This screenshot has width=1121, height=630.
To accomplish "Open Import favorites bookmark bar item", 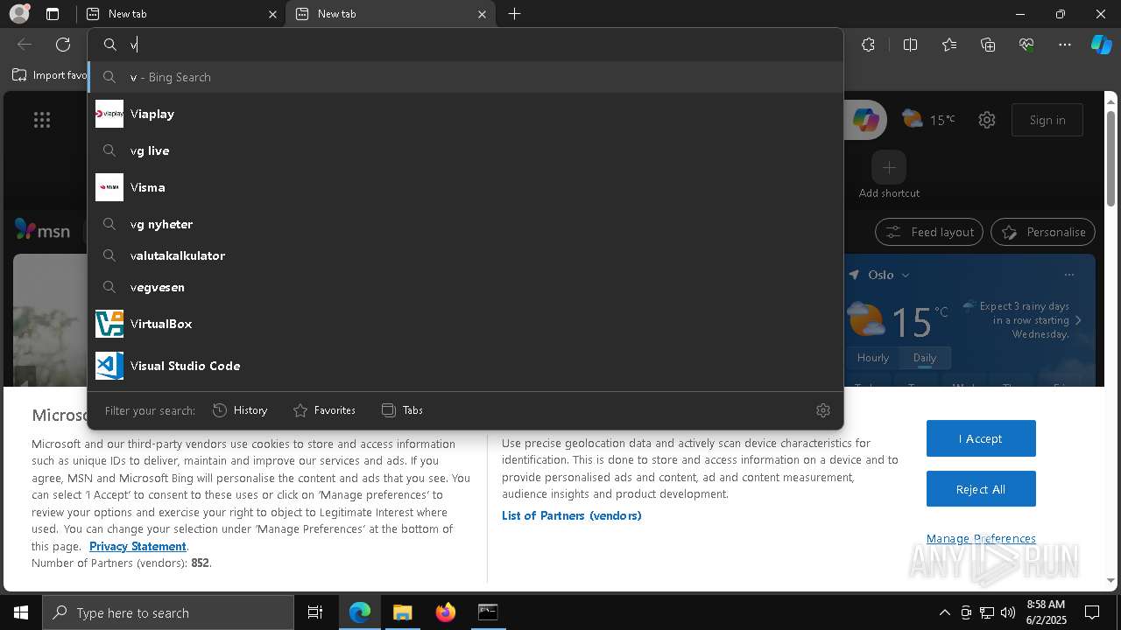I will tap(50, 75).
